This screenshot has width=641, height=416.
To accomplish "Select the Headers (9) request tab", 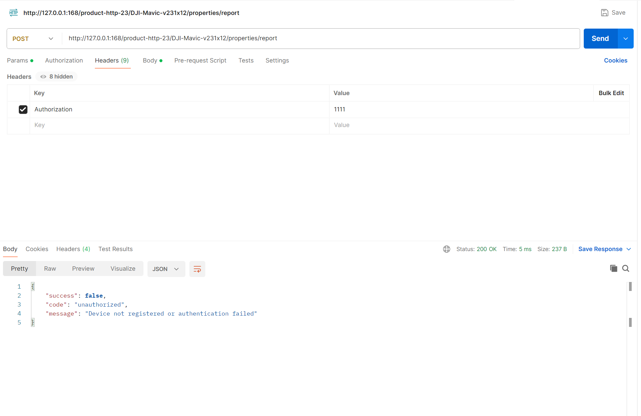I will click(x=112, y=61).
